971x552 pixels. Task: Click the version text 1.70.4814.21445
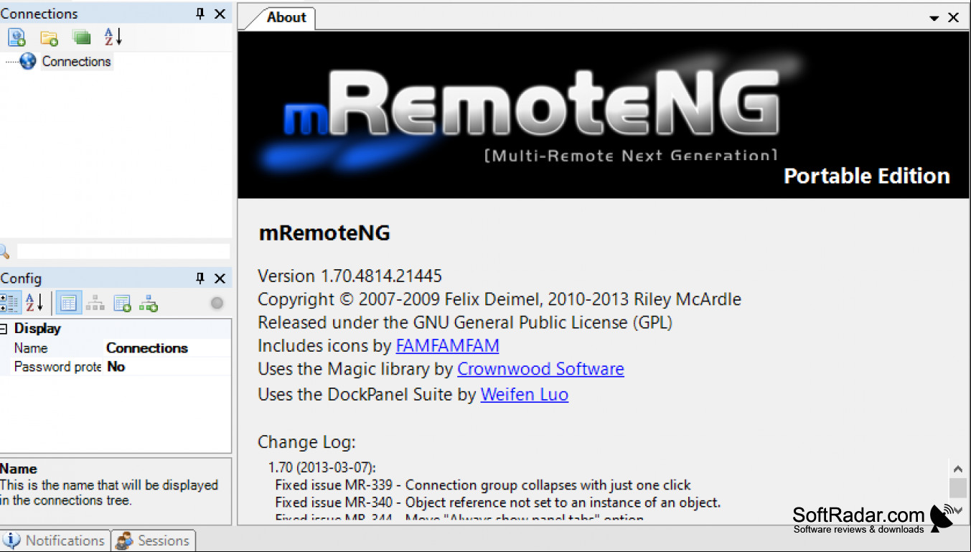pyautogui.click(x=381, y=276)
